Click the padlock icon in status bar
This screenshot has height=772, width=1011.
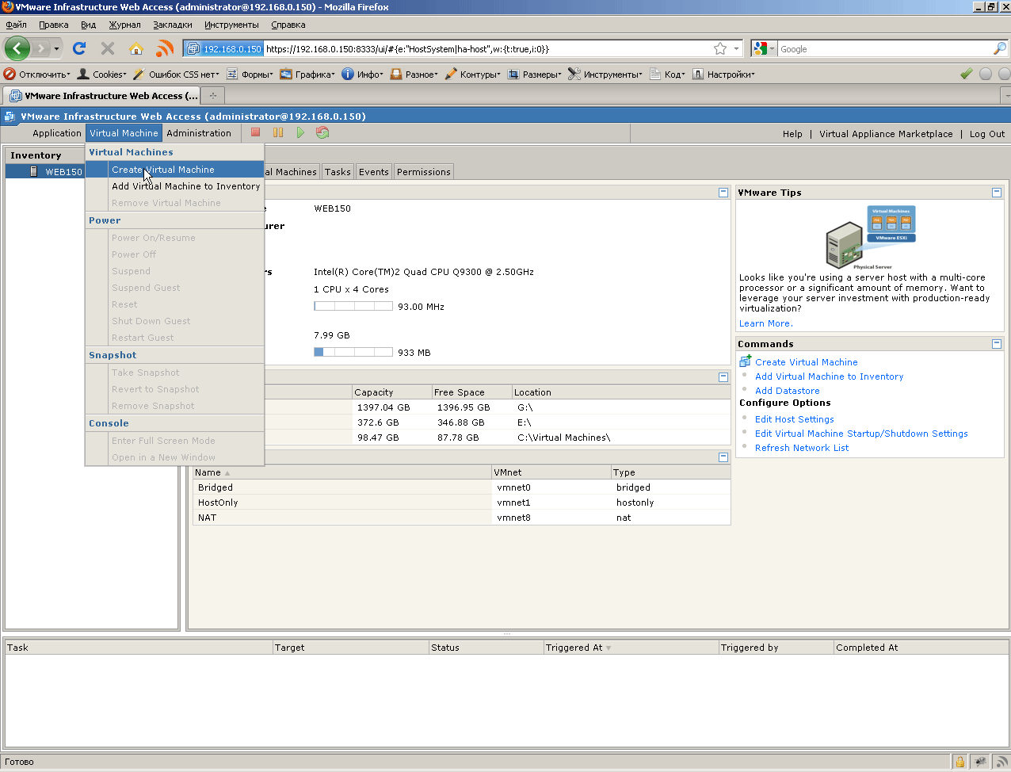959,762
